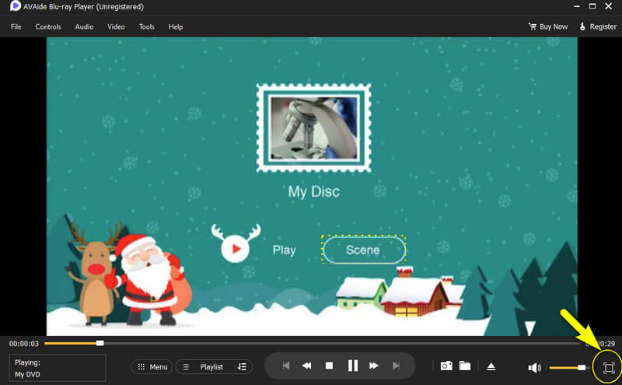This screenshot has width=622, height=385.
Task: Open the Help menu
Action: click(x=176, y=26)
